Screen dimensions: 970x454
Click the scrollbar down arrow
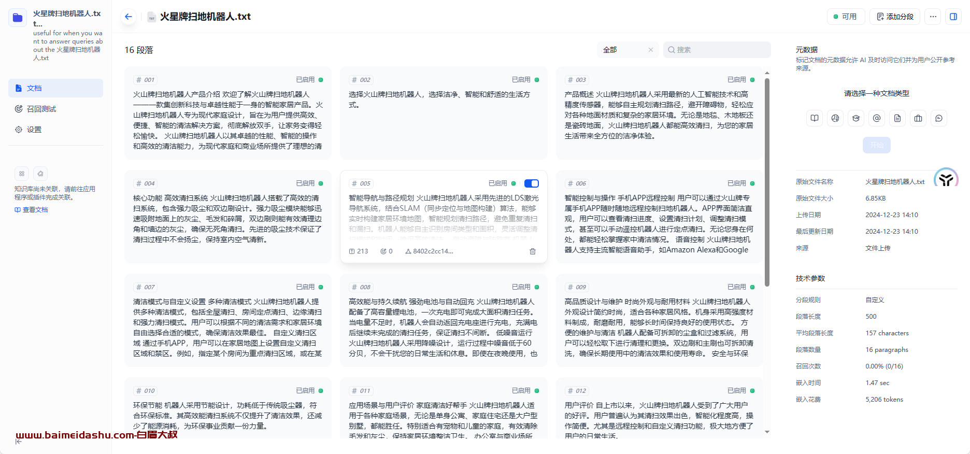767,432
